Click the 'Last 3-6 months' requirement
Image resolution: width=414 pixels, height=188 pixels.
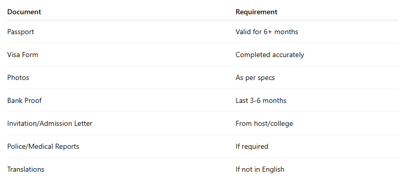click(261, 100)
